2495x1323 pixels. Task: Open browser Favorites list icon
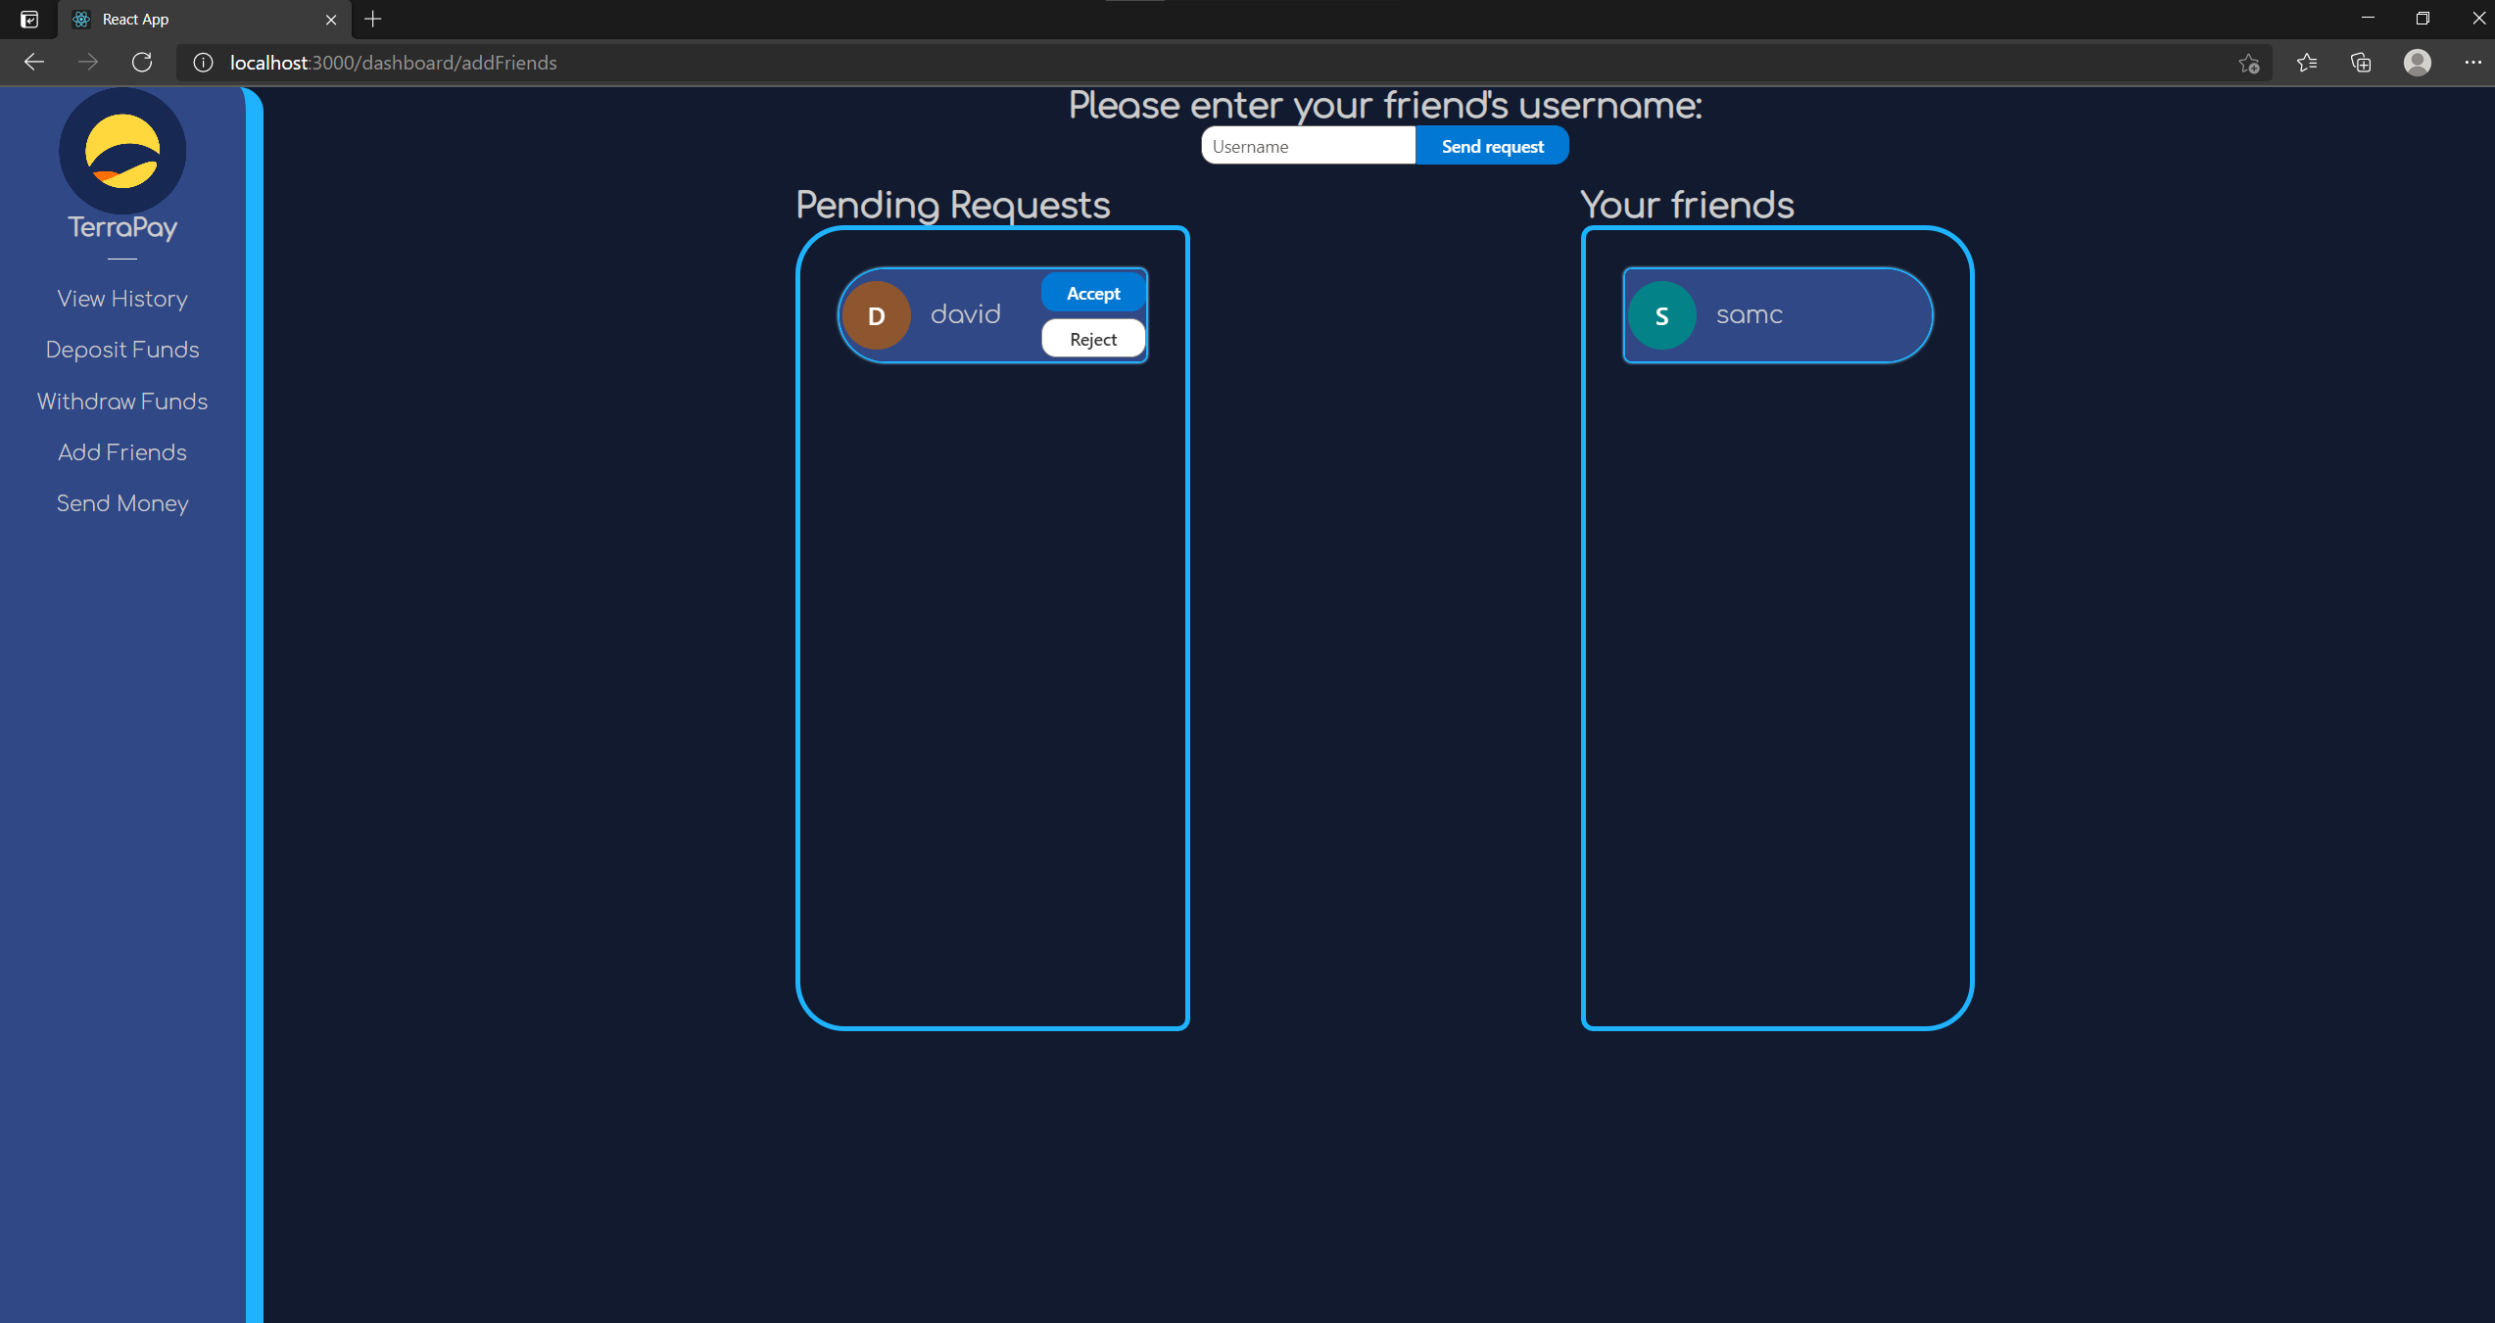click(x=2306, y=63)
